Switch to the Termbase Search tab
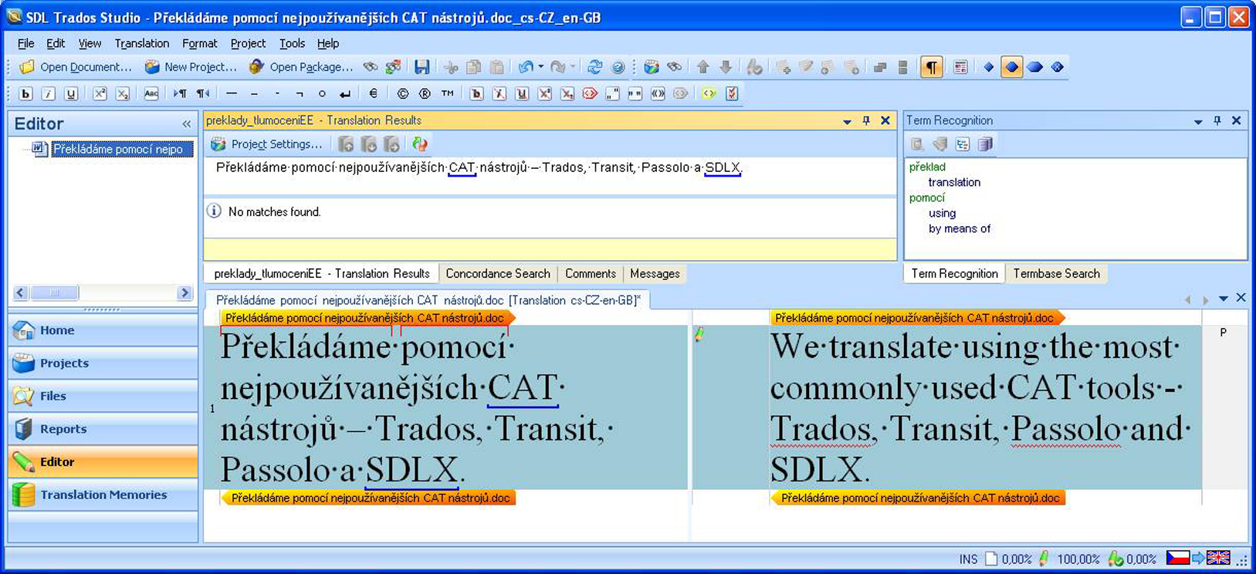 (x=1056, y=273)
